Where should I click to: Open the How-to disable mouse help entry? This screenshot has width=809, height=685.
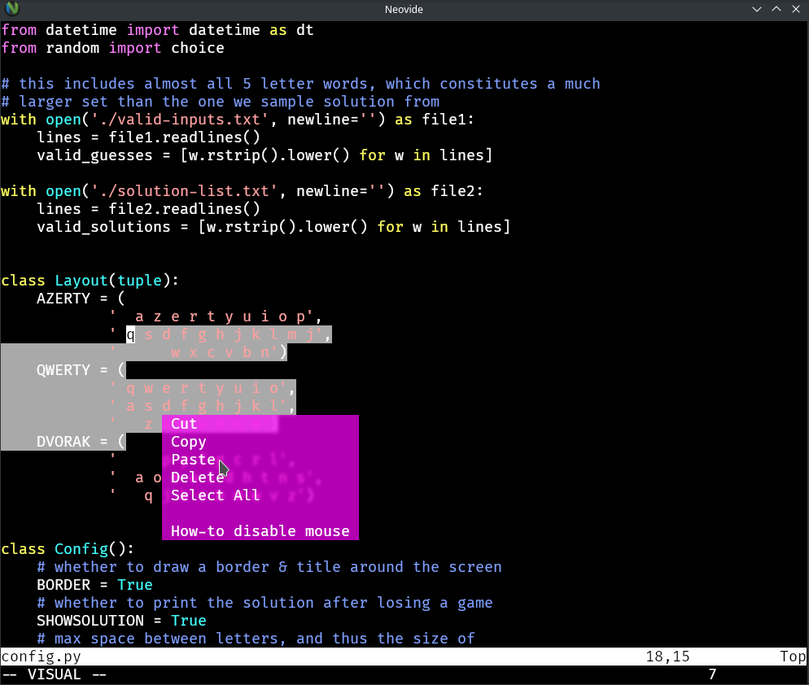[260, 530]
